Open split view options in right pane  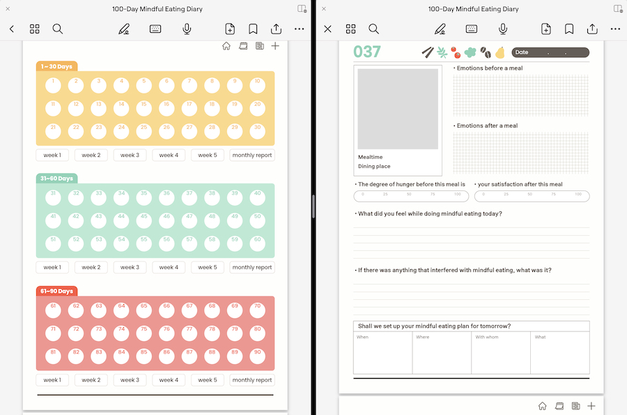pyautogui.click(x=618, y=9)
